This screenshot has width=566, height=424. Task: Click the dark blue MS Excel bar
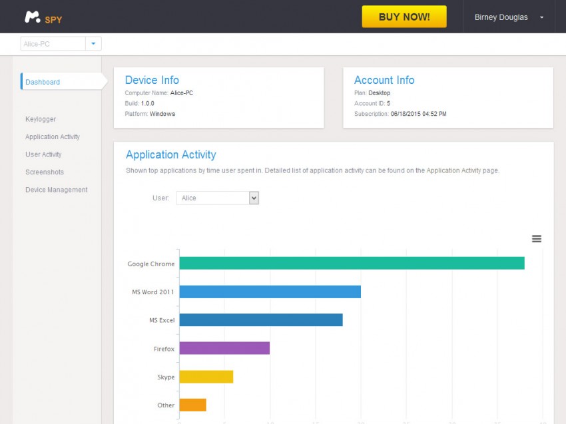(x=261, y=320)
